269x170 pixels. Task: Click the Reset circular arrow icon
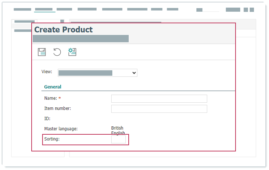coord(57,52)
